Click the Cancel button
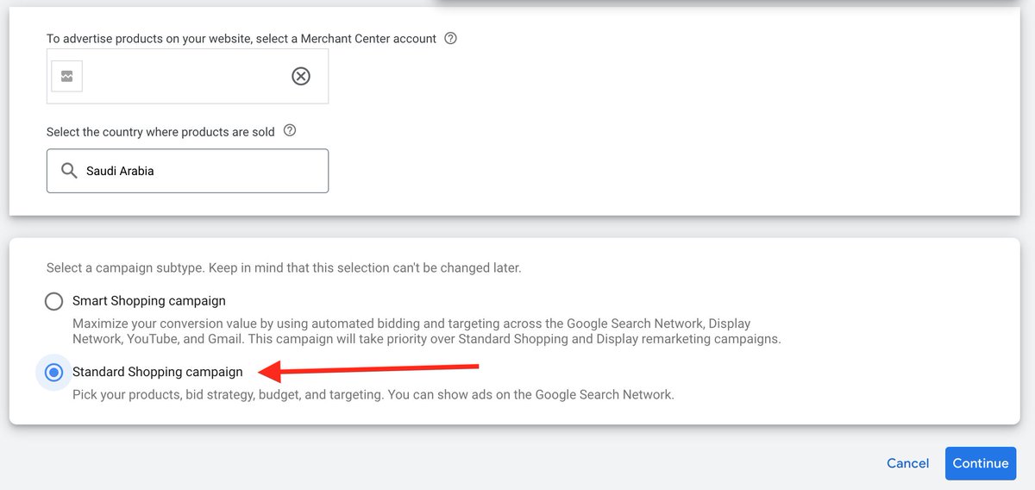Image resolution: width=1035 pixels, height=490 pixels. [907, 463]
